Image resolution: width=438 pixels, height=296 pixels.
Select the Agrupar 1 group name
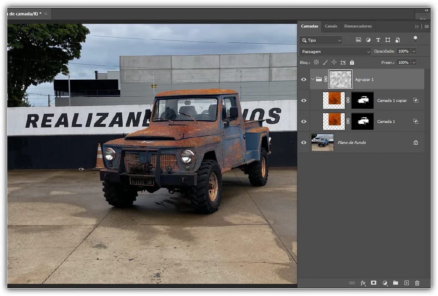364,79
